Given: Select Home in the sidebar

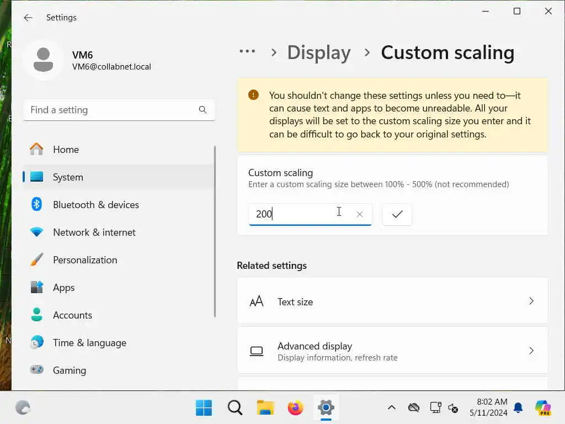Looking at the screenshot, I should click(x=66, y=150).
